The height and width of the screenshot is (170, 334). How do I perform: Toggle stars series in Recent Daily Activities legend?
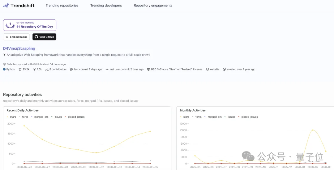(x=11, y=117)
